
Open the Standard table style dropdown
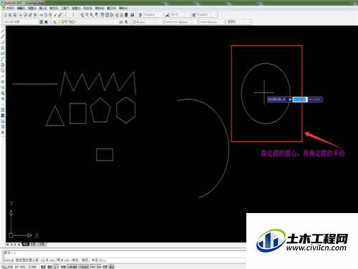click(x=206, y=15)
